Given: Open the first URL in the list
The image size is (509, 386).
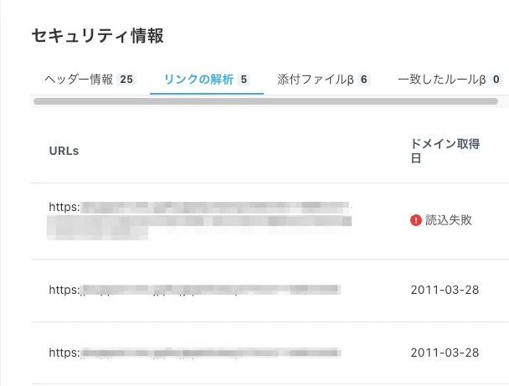Looking at the screenshot, I should [199, 207].
